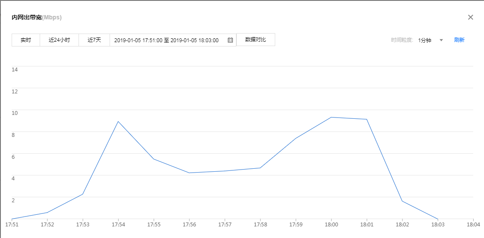
Task: Open the calendar icon date picker
Action: [230, 40]
